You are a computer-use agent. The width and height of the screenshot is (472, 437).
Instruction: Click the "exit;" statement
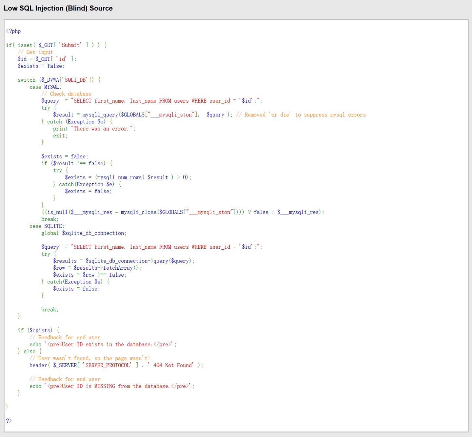[60, 135]
